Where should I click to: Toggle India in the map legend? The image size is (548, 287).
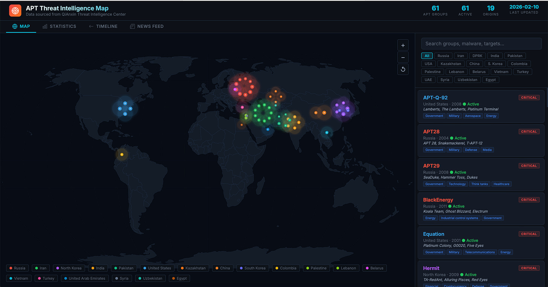[x=98, y=268]
